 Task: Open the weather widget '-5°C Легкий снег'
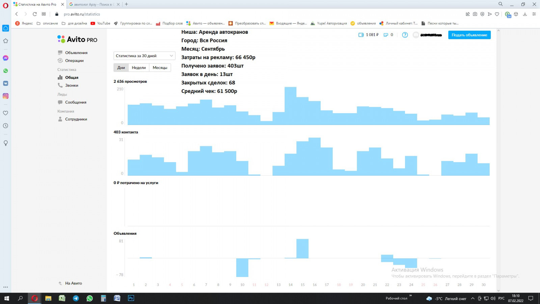point(446,299)
